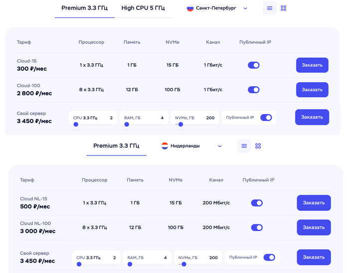Click the Заказать button for Cloud-100
This screenshot has width=349, height=273.
pos(312,90)
